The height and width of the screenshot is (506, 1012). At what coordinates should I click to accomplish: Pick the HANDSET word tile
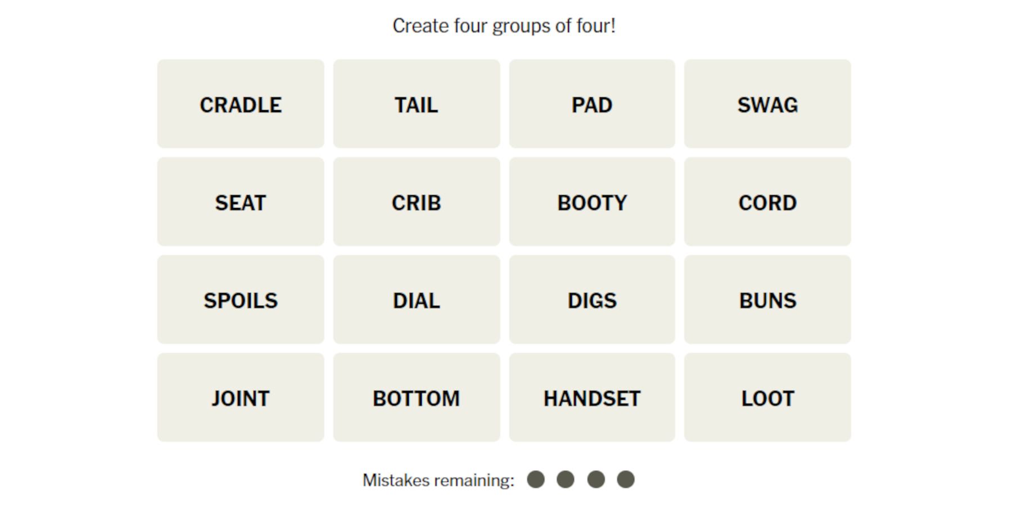tap(593, 398)
